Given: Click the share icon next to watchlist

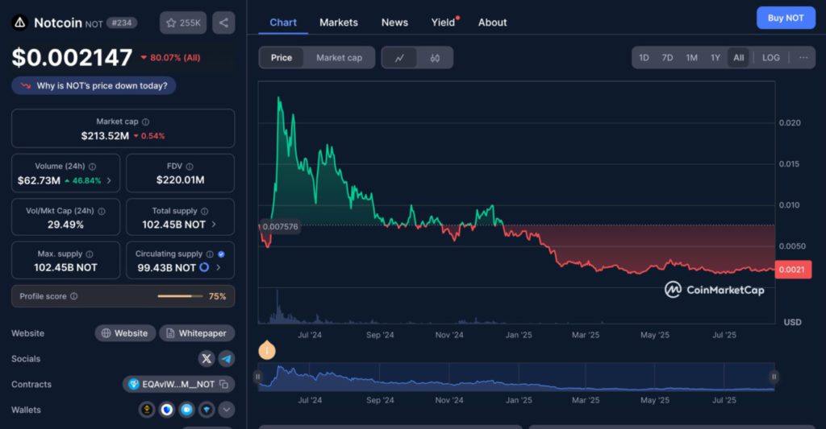Looking at the screenshot, I should click(223, 23).
